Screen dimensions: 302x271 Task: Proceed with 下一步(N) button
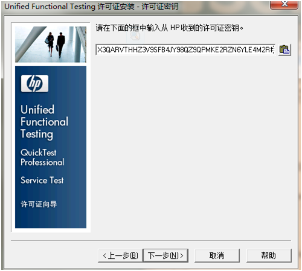[165, 255]
